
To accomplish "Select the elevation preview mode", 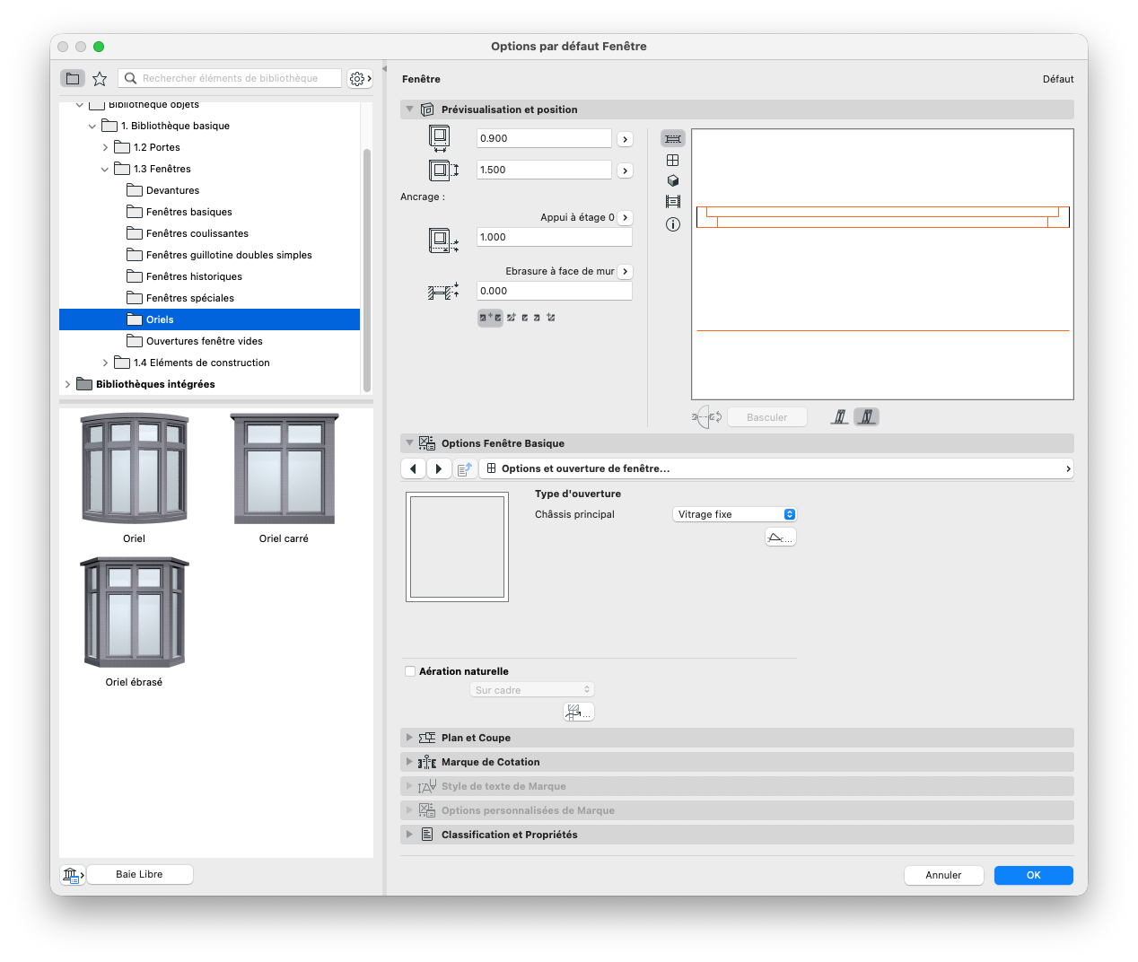I will [673, 160].
